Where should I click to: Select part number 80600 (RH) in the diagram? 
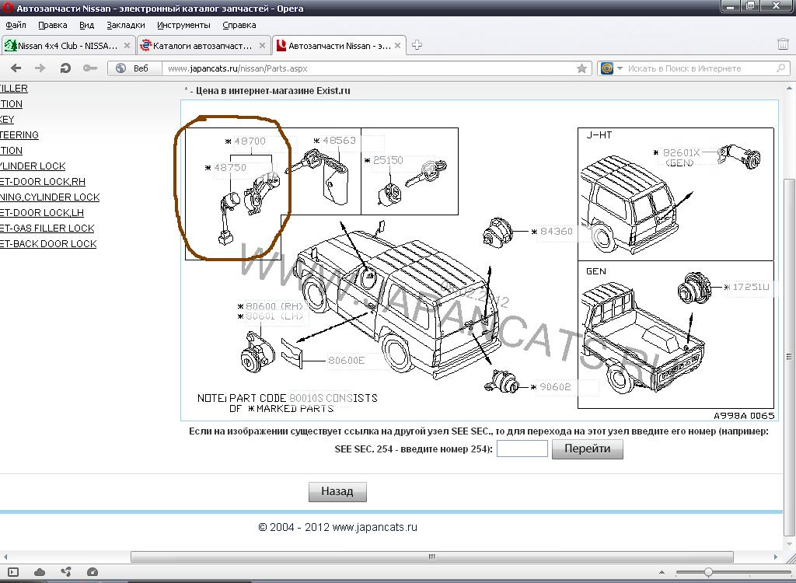(x=274, y=307)
